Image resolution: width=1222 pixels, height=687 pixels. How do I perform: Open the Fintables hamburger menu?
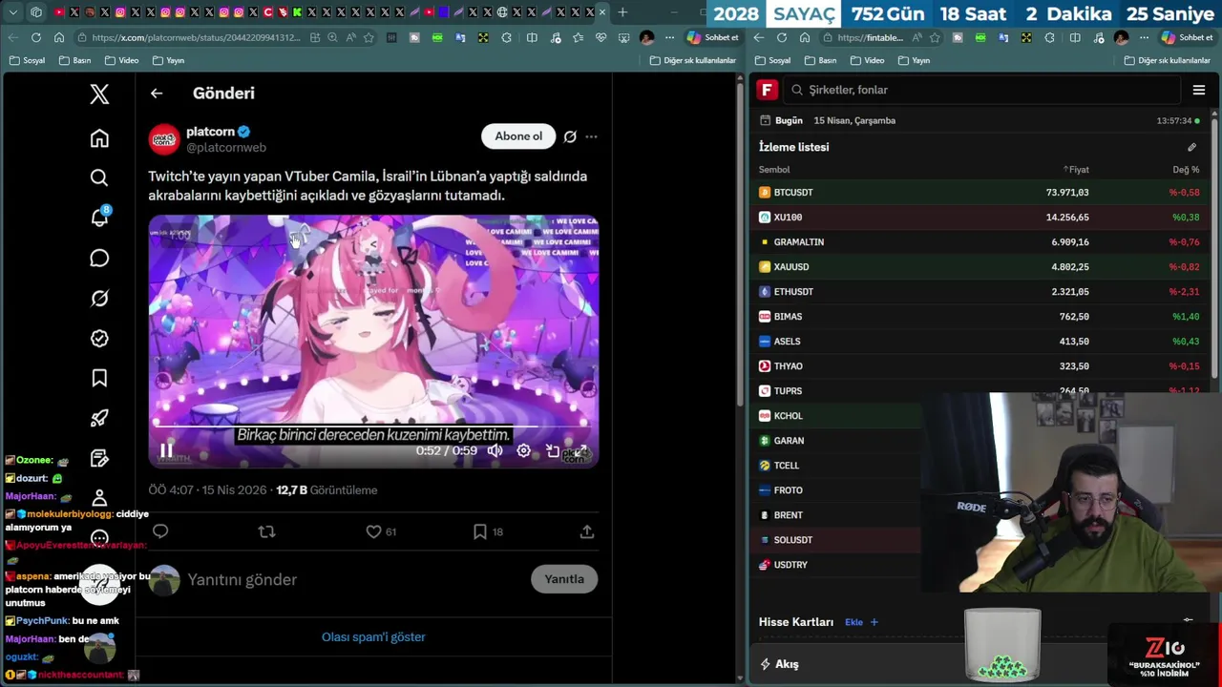(x=1199, y=90)
